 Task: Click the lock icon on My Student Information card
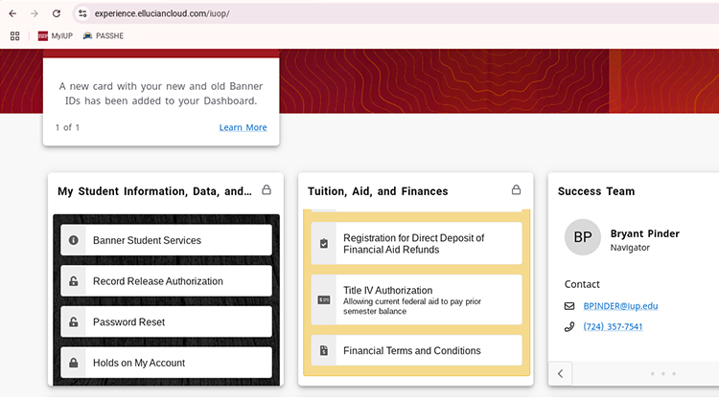click(267, 189)
